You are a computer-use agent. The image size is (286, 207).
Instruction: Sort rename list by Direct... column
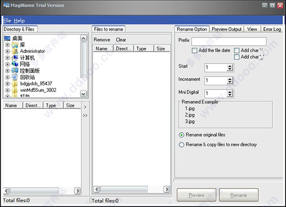(123, 49)
